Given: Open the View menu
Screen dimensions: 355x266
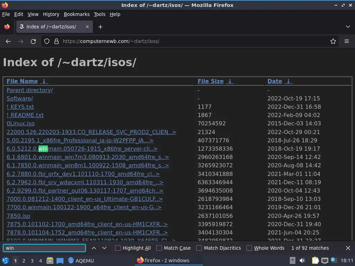Looking at the screenshot, I should point(33,14).
